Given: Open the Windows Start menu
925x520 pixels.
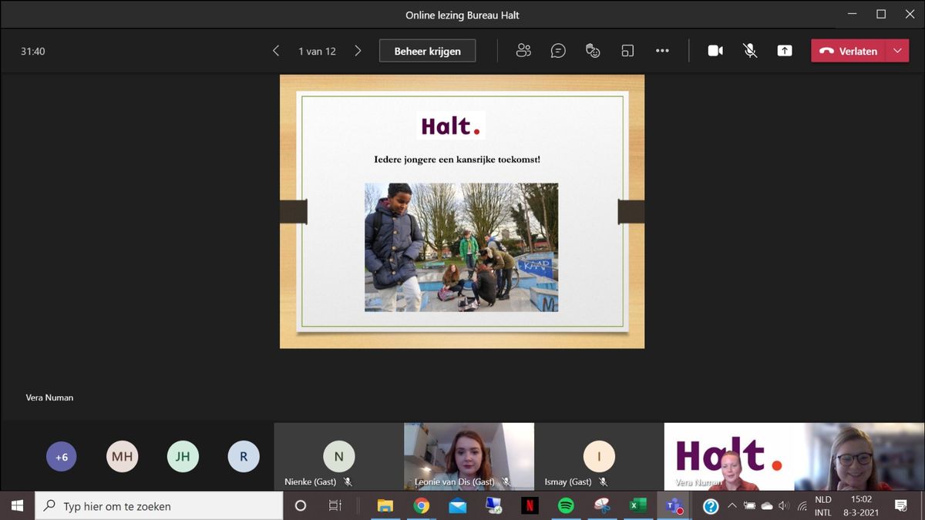Looking at the screenshot, I should (x=17, y=505).
